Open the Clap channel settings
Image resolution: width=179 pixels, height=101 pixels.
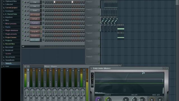click(35, 2)
